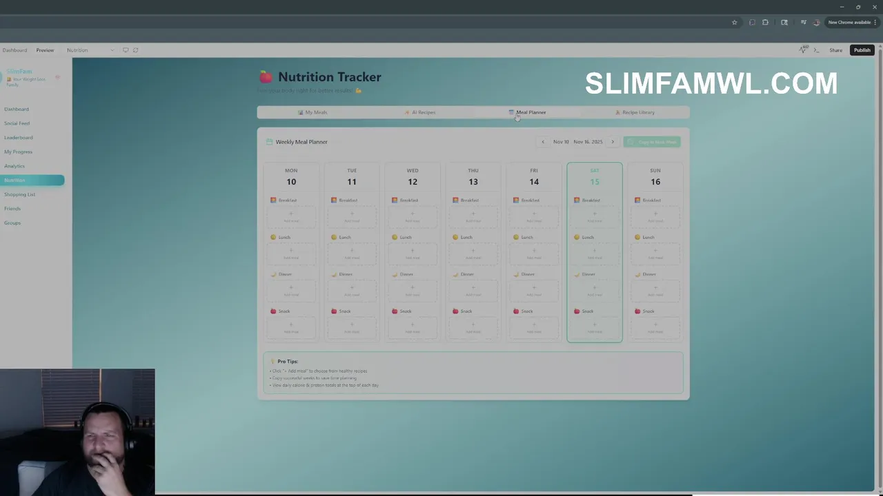This screenshot has width=883, height=496.
Task: Switch to the AI Recipes tab
Action: click(x=419, y=112)
